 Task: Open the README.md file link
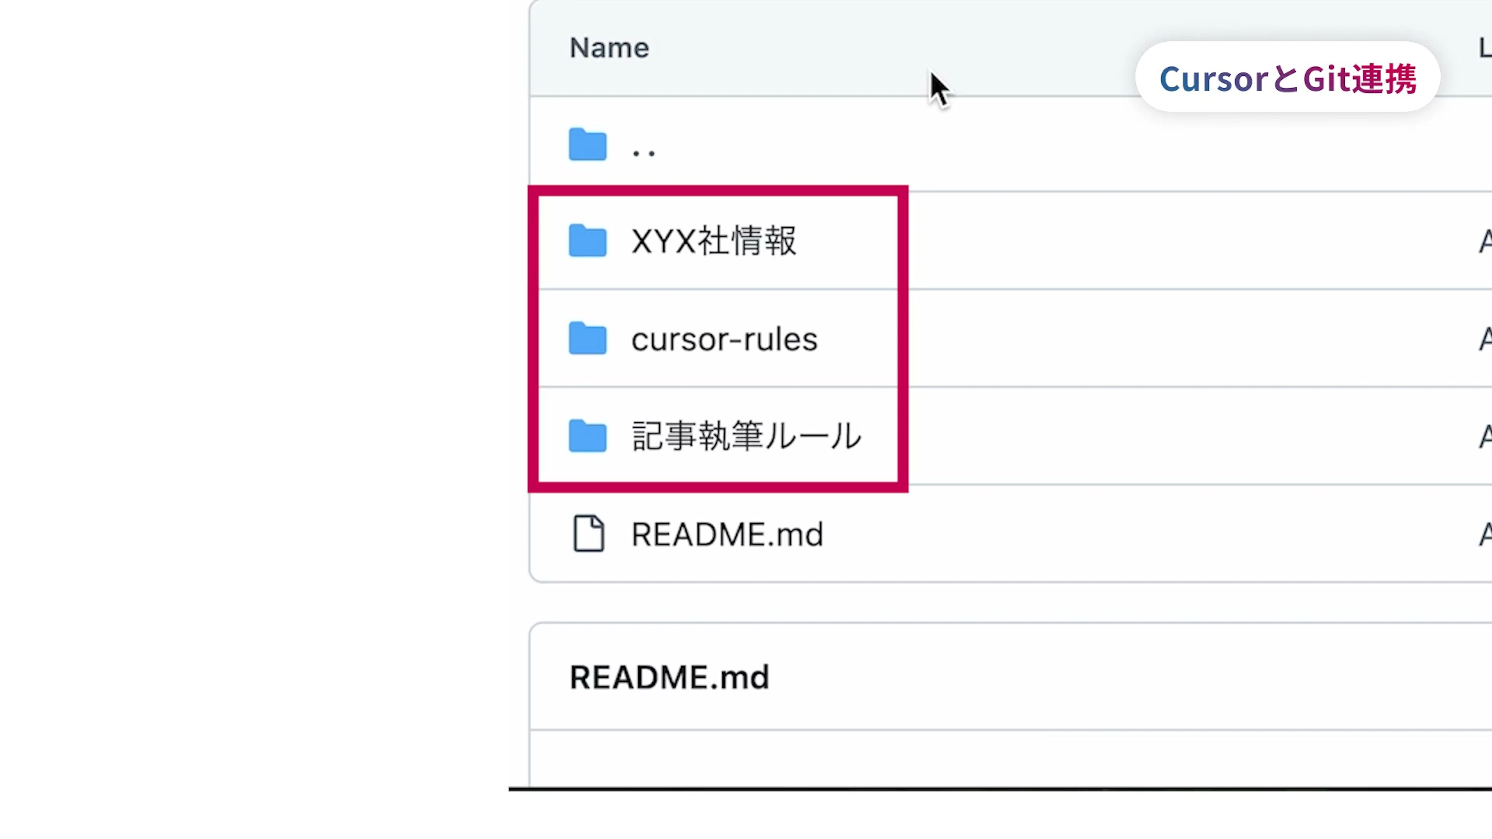tap(727, 534)
